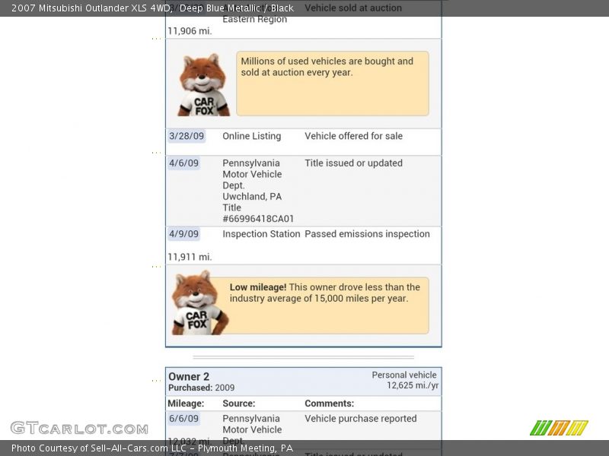Viewport: 609px width, 456px height.
Task: Click the green-orange-yellow striped logo
Action: [559, 428]
